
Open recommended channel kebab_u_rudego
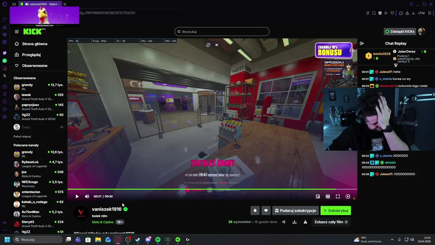click(38, 204)
